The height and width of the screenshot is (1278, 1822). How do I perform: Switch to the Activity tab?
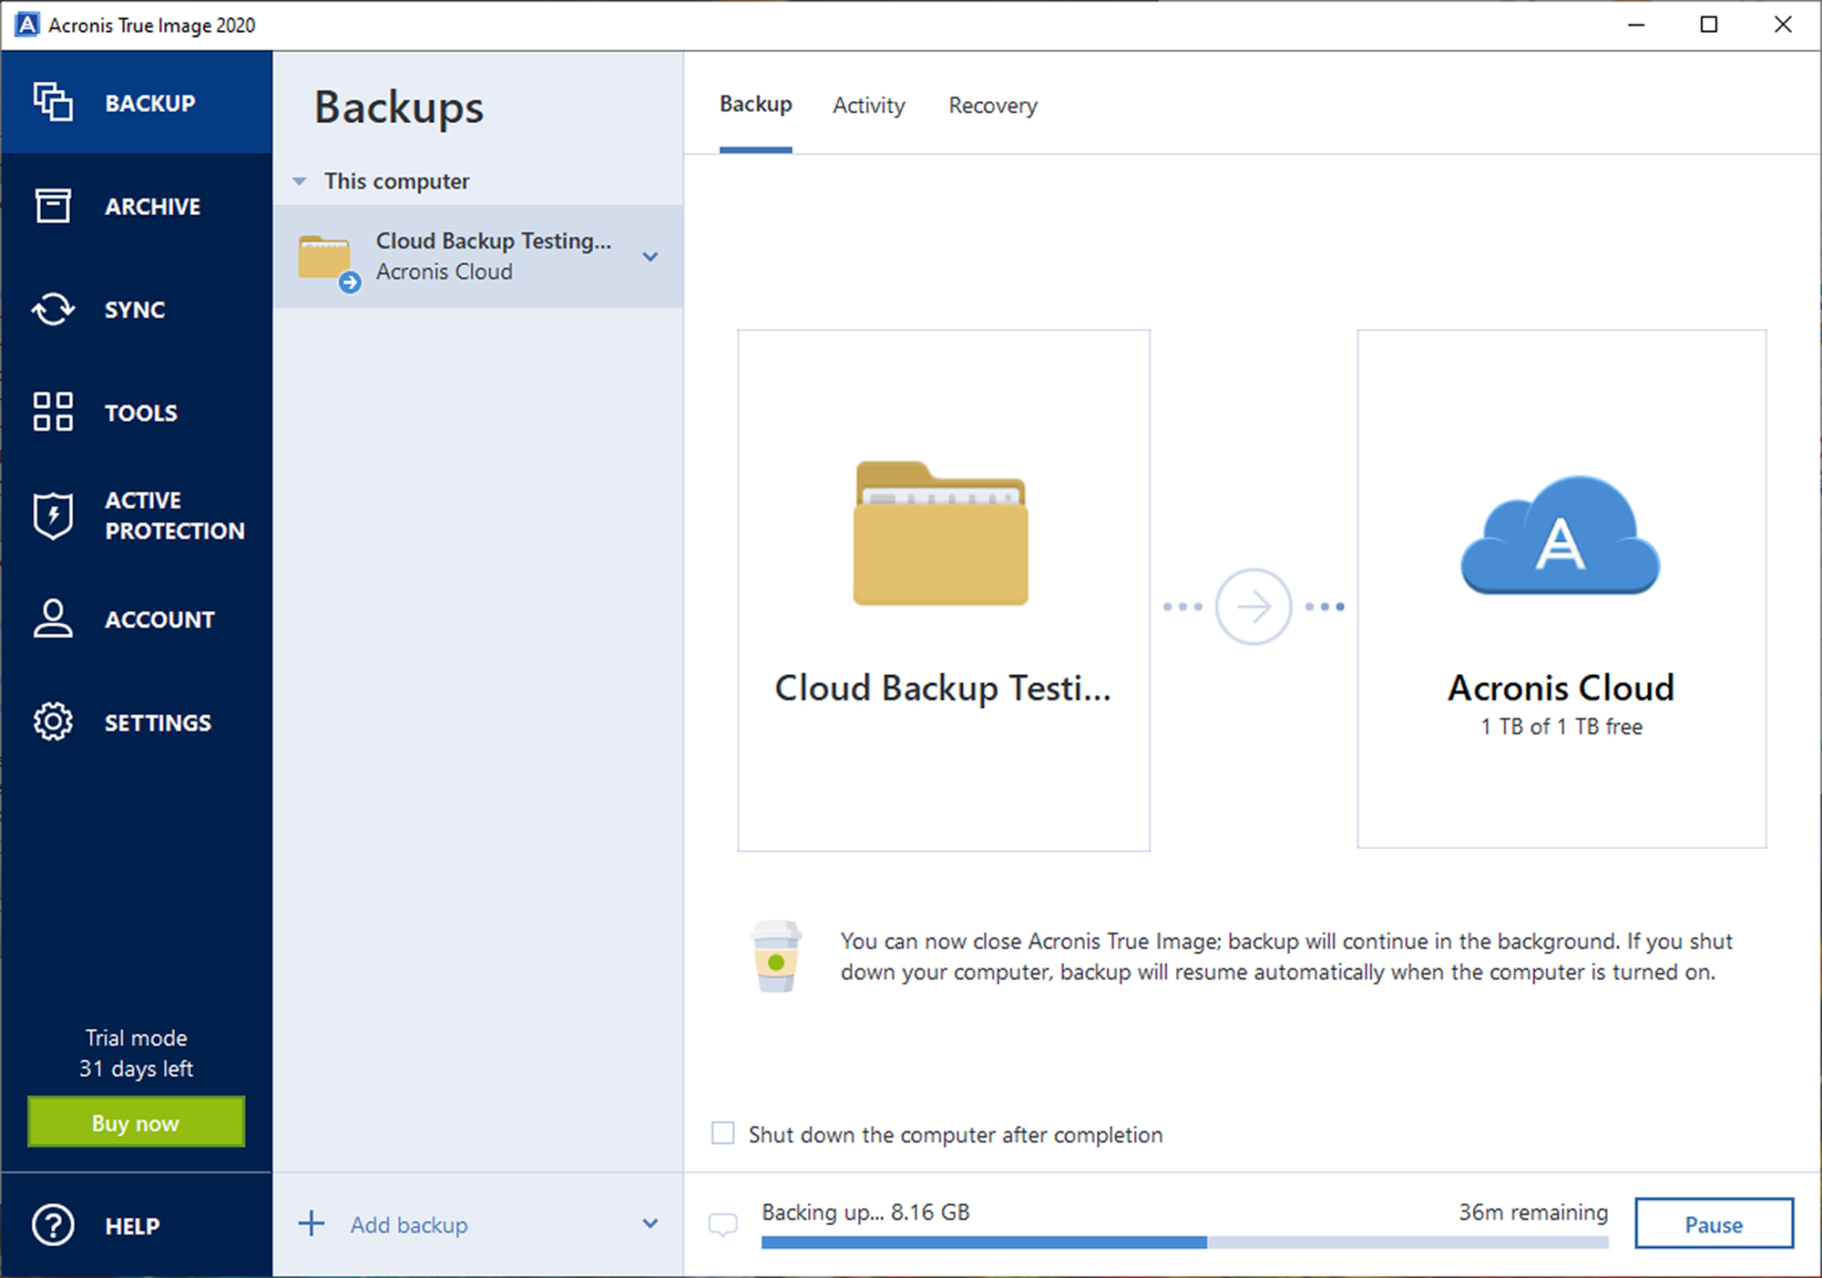(868, 104)
